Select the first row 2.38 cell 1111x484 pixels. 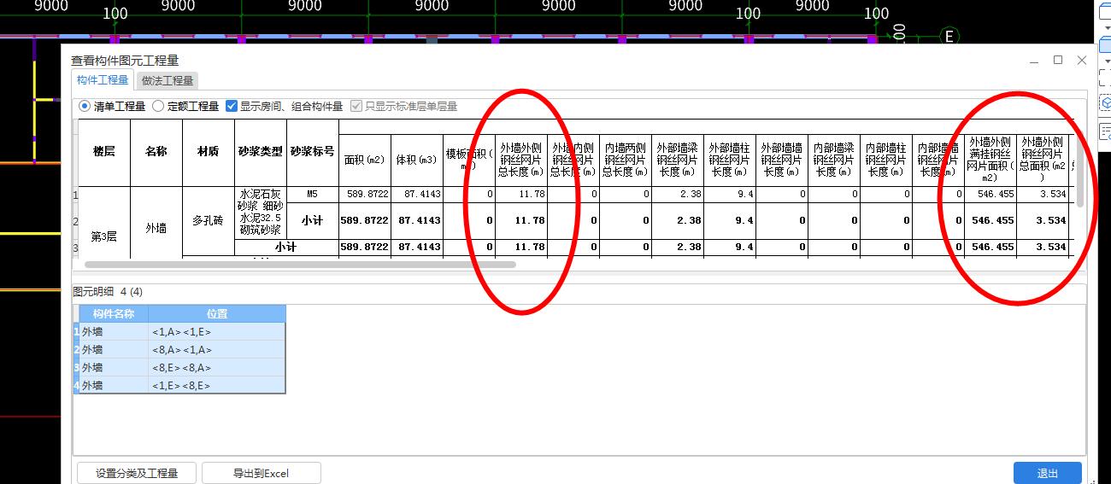[x=678, y=195]
